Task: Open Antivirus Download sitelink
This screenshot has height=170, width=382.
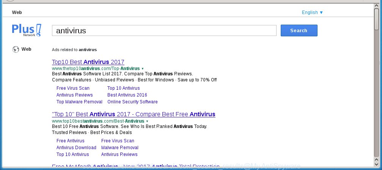Action: pyautogui.click(x=76, y=147)
